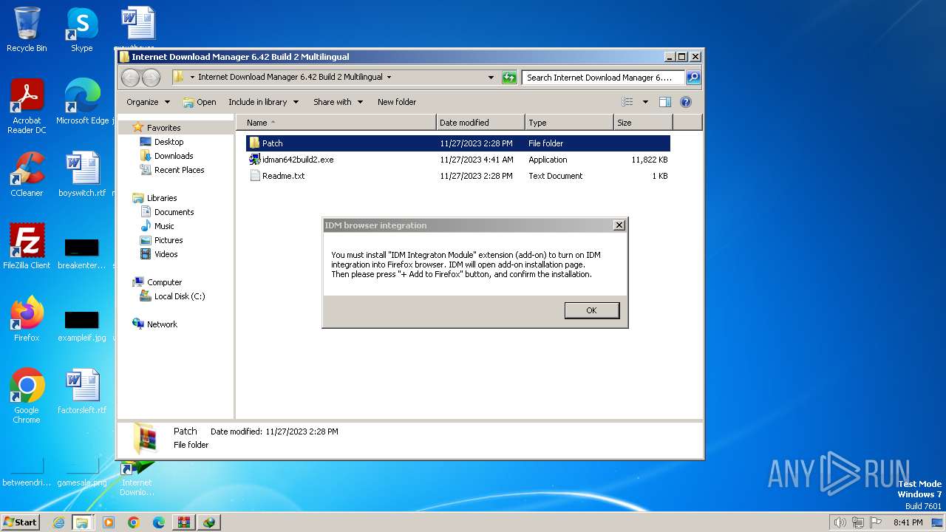Open Windows Media Player from taskbar
The image size is (946, 532).
point(109,522)
